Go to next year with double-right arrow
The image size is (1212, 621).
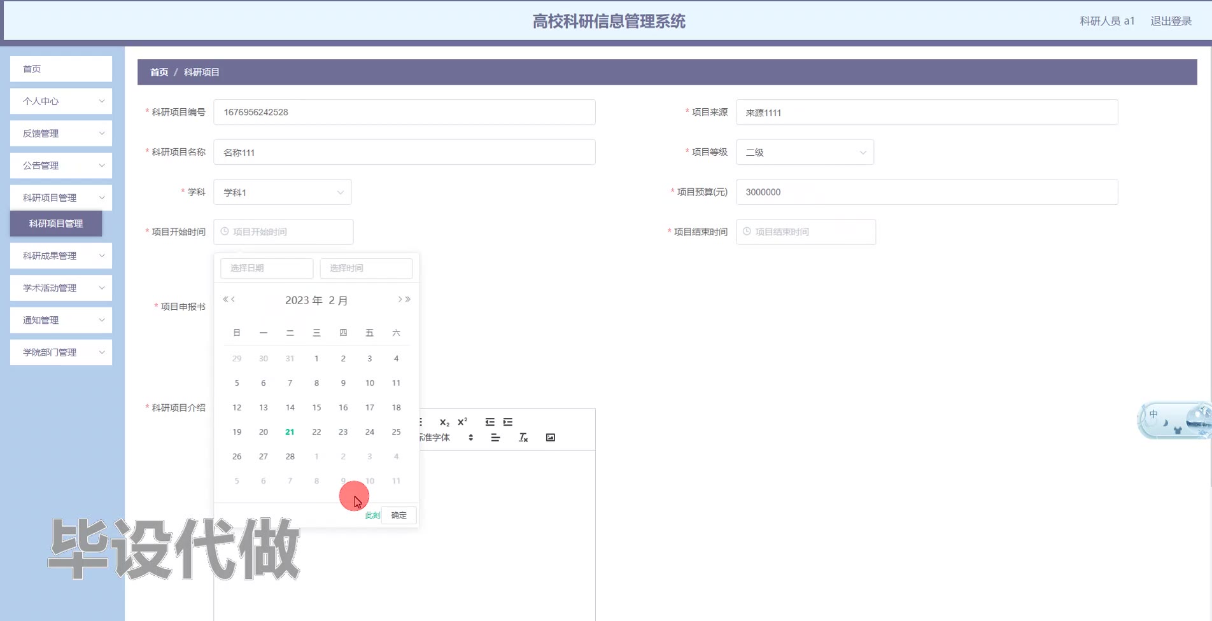click(x=408, y=300)
